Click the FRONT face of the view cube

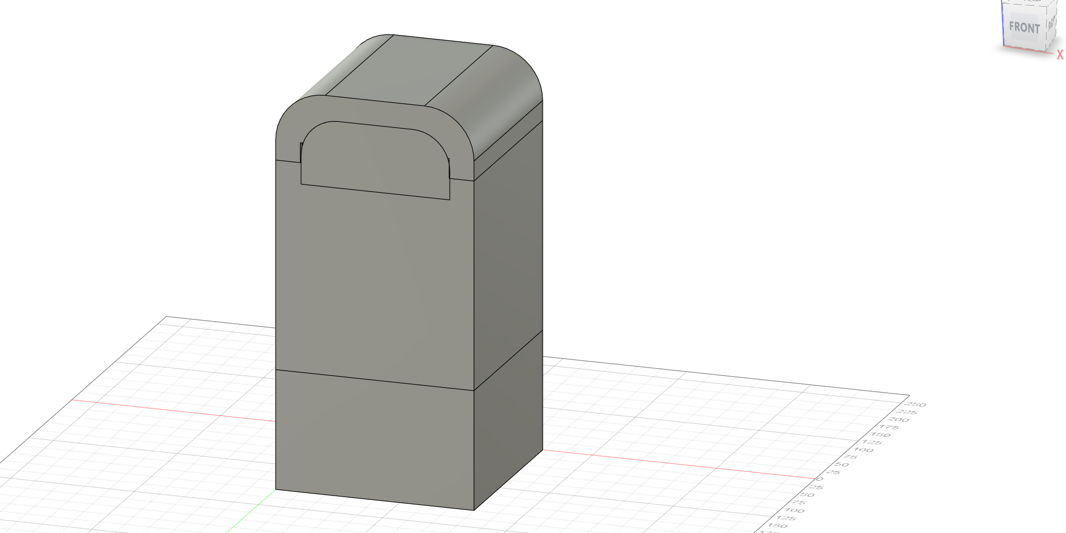click(x=1024, y=28)
